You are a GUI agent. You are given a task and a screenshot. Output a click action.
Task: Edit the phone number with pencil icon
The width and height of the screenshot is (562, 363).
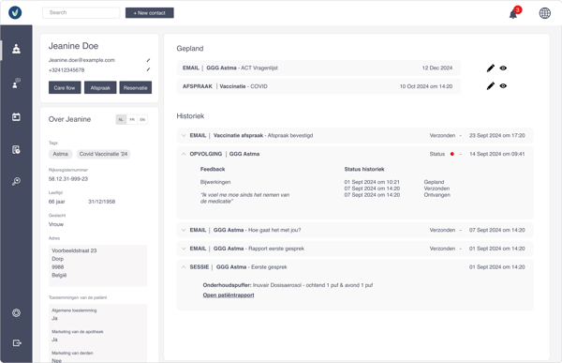(148, 69)
